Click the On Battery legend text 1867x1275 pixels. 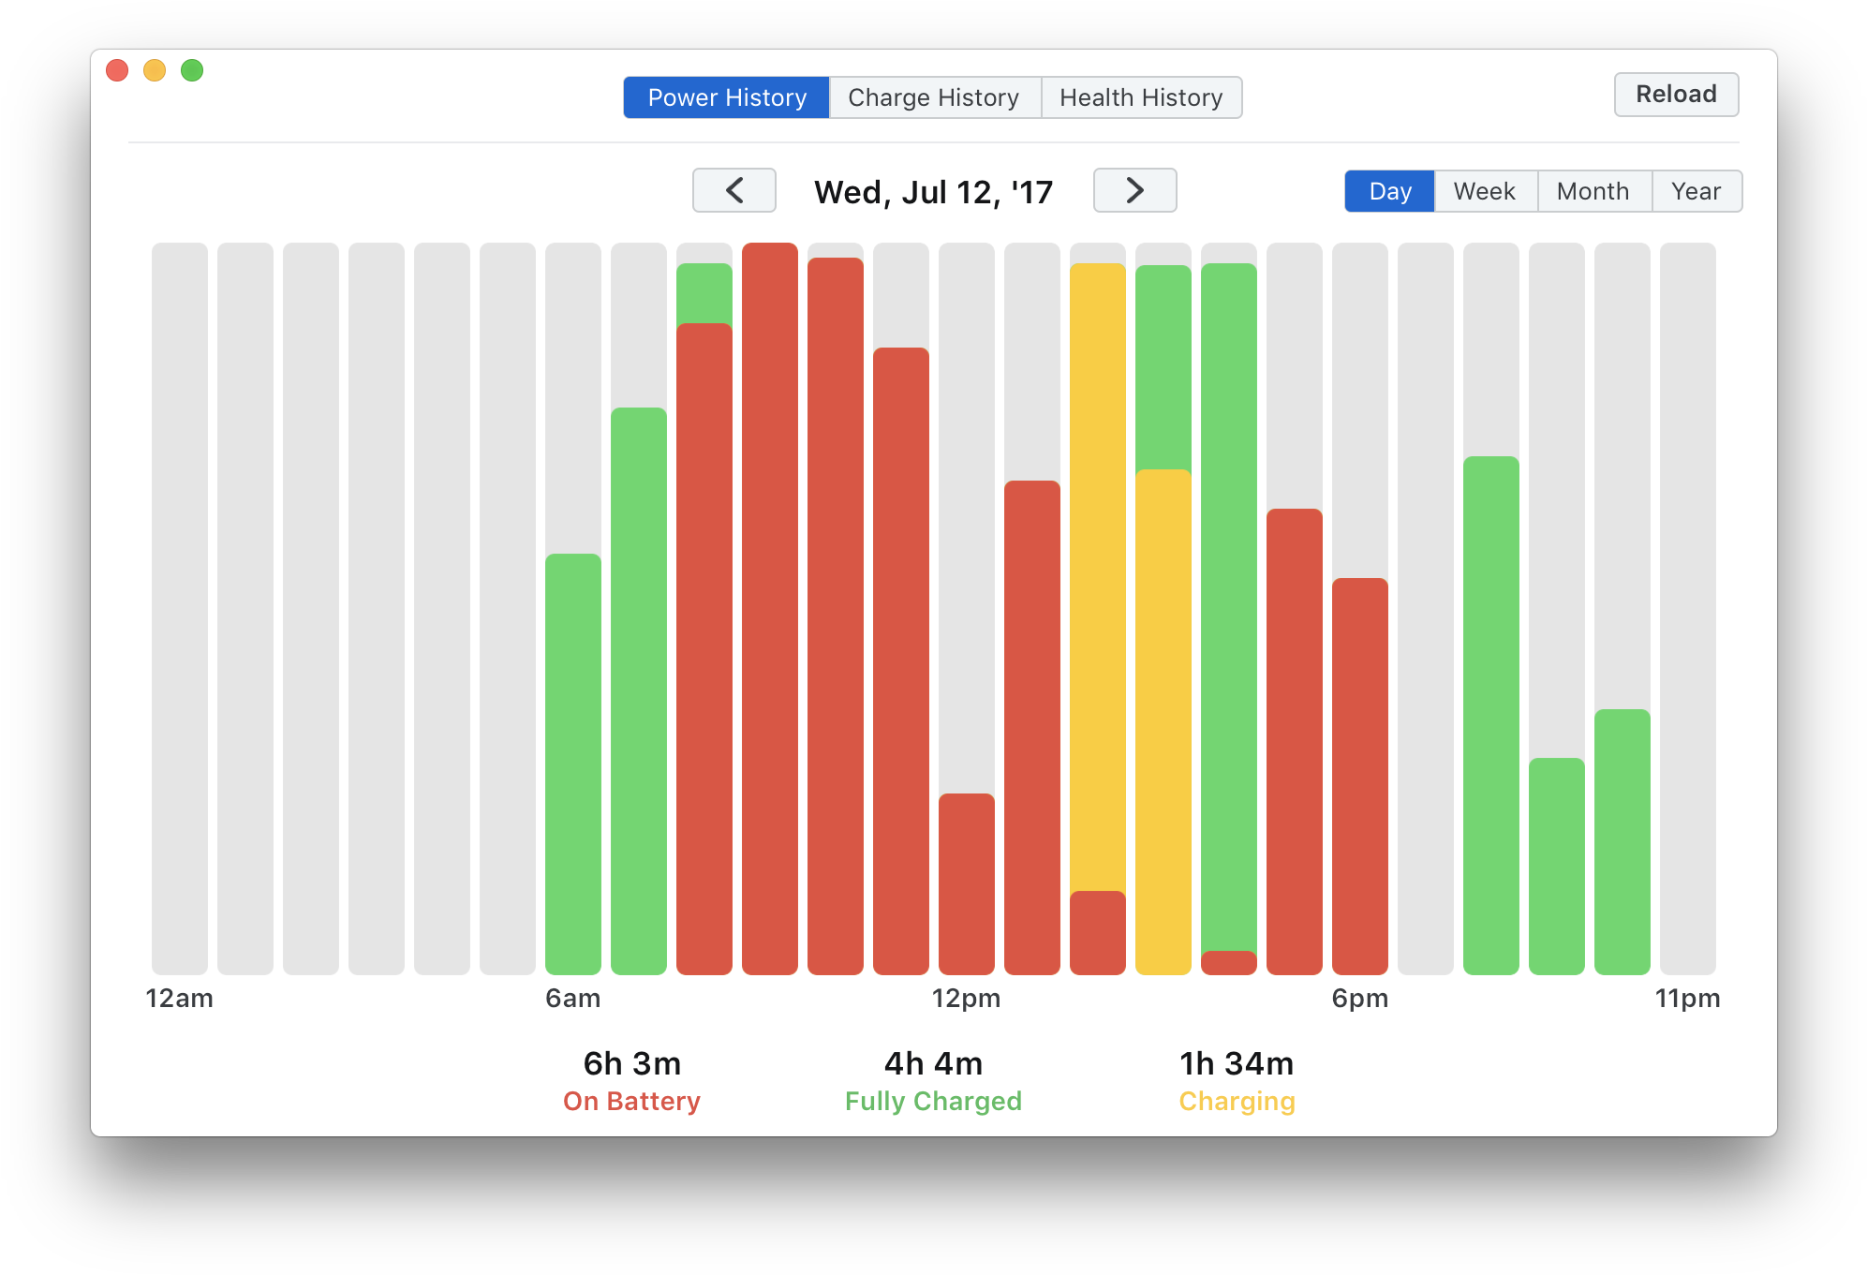point(630,1101)
